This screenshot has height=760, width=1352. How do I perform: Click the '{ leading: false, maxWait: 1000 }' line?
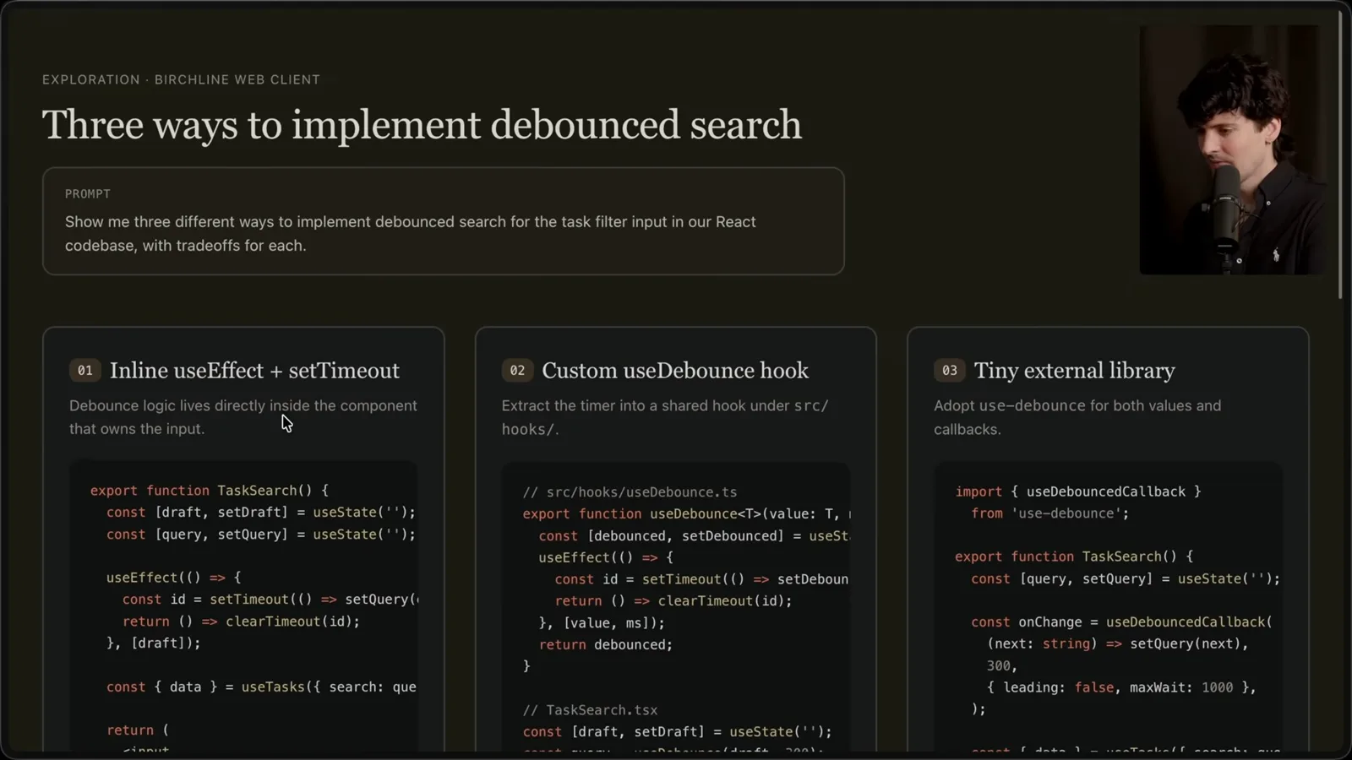pos(1121,687)
